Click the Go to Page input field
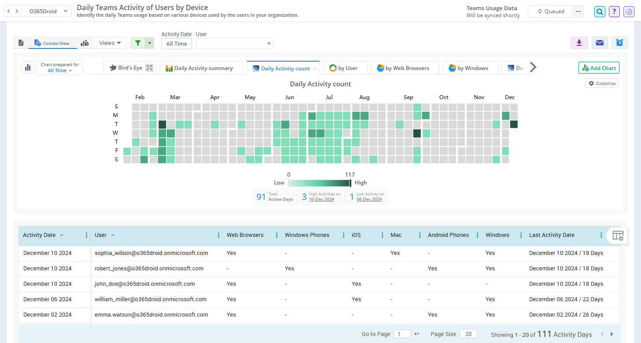The height and width of the screenshot is (343, 641). [402, 334]
